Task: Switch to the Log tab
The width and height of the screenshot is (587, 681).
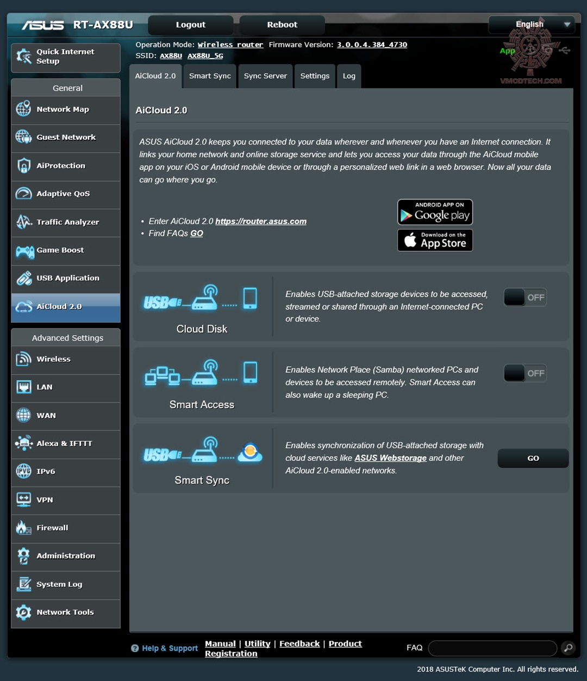Action: coord(349,76)
